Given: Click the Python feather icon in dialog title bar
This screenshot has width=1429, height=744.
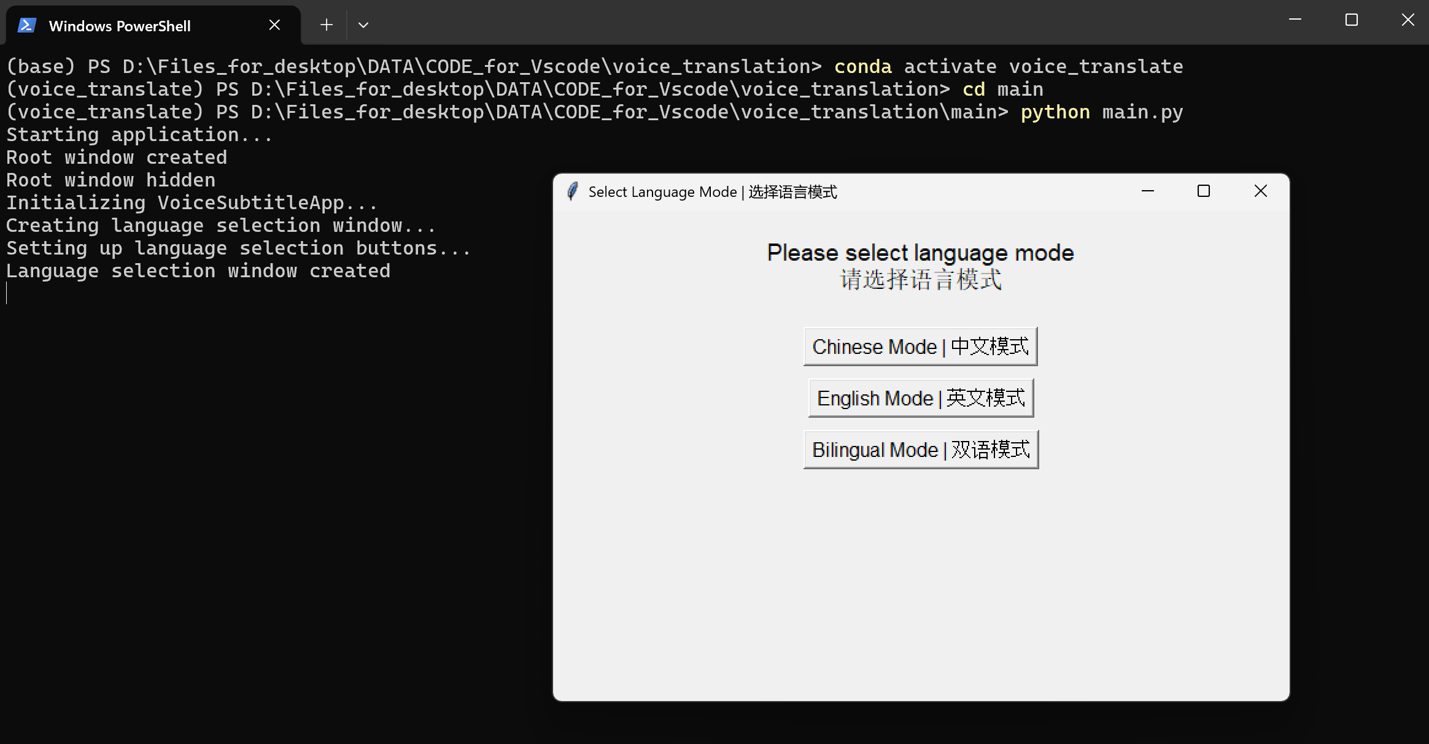Looking at the screenshot, I should pyautogui.click(x=572, y=191).
